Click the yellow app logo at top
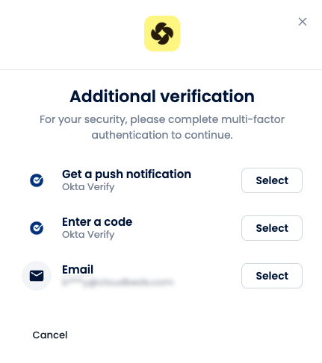Image resolution: width=322 pixels, height=363 pixels. (162, 34)
